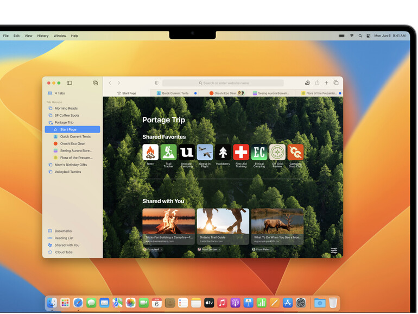
Task: Launch Messages from the Dock
Action: pyautogui.click(x=91, y=303)
